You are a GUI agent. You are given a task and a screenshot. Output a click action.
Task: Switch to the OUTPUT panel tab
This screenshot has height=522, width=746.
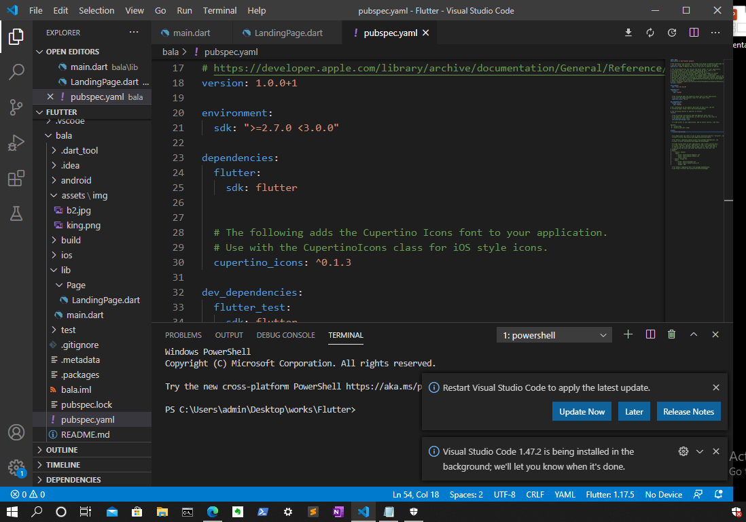229,335
